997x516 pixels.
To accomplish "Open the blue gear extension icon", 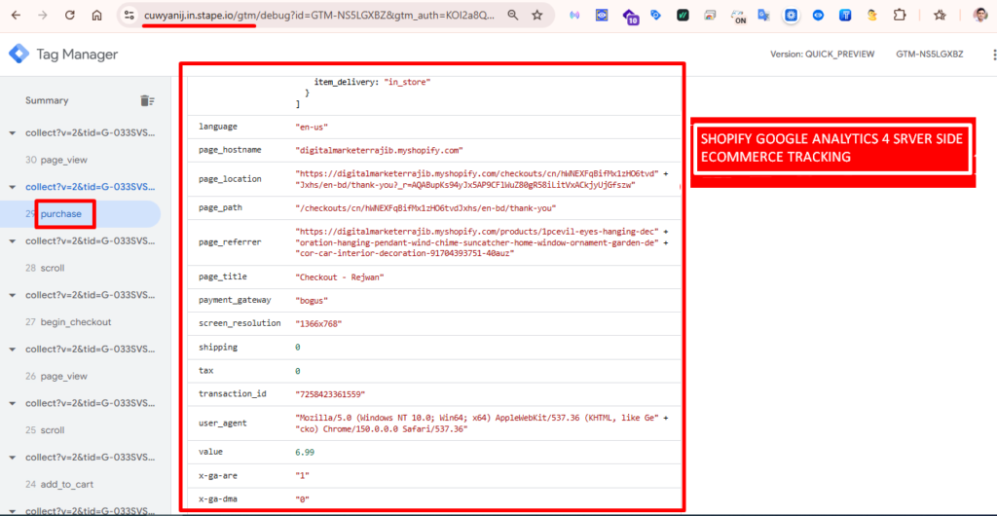I will click(x=791, y=16).
